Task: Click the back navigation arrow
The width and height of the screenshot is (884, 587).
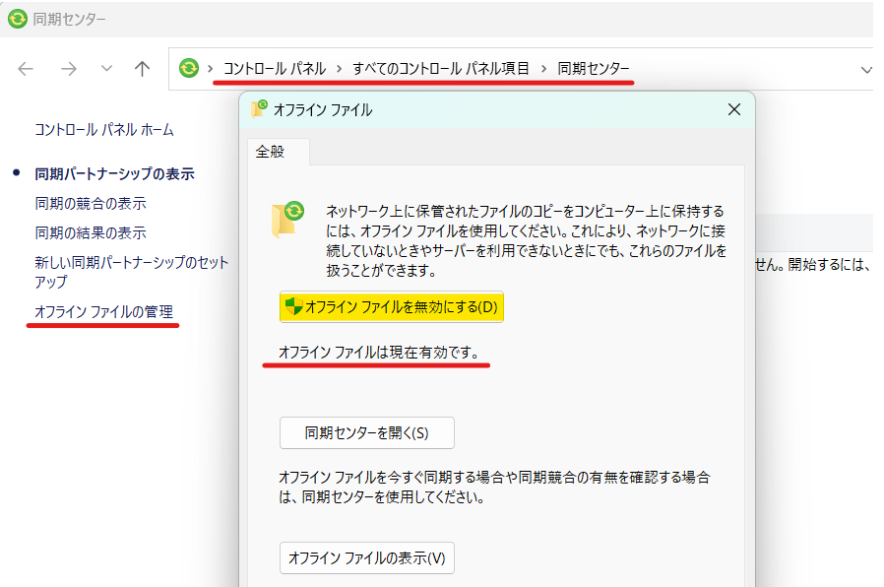Action: [26, 69]
